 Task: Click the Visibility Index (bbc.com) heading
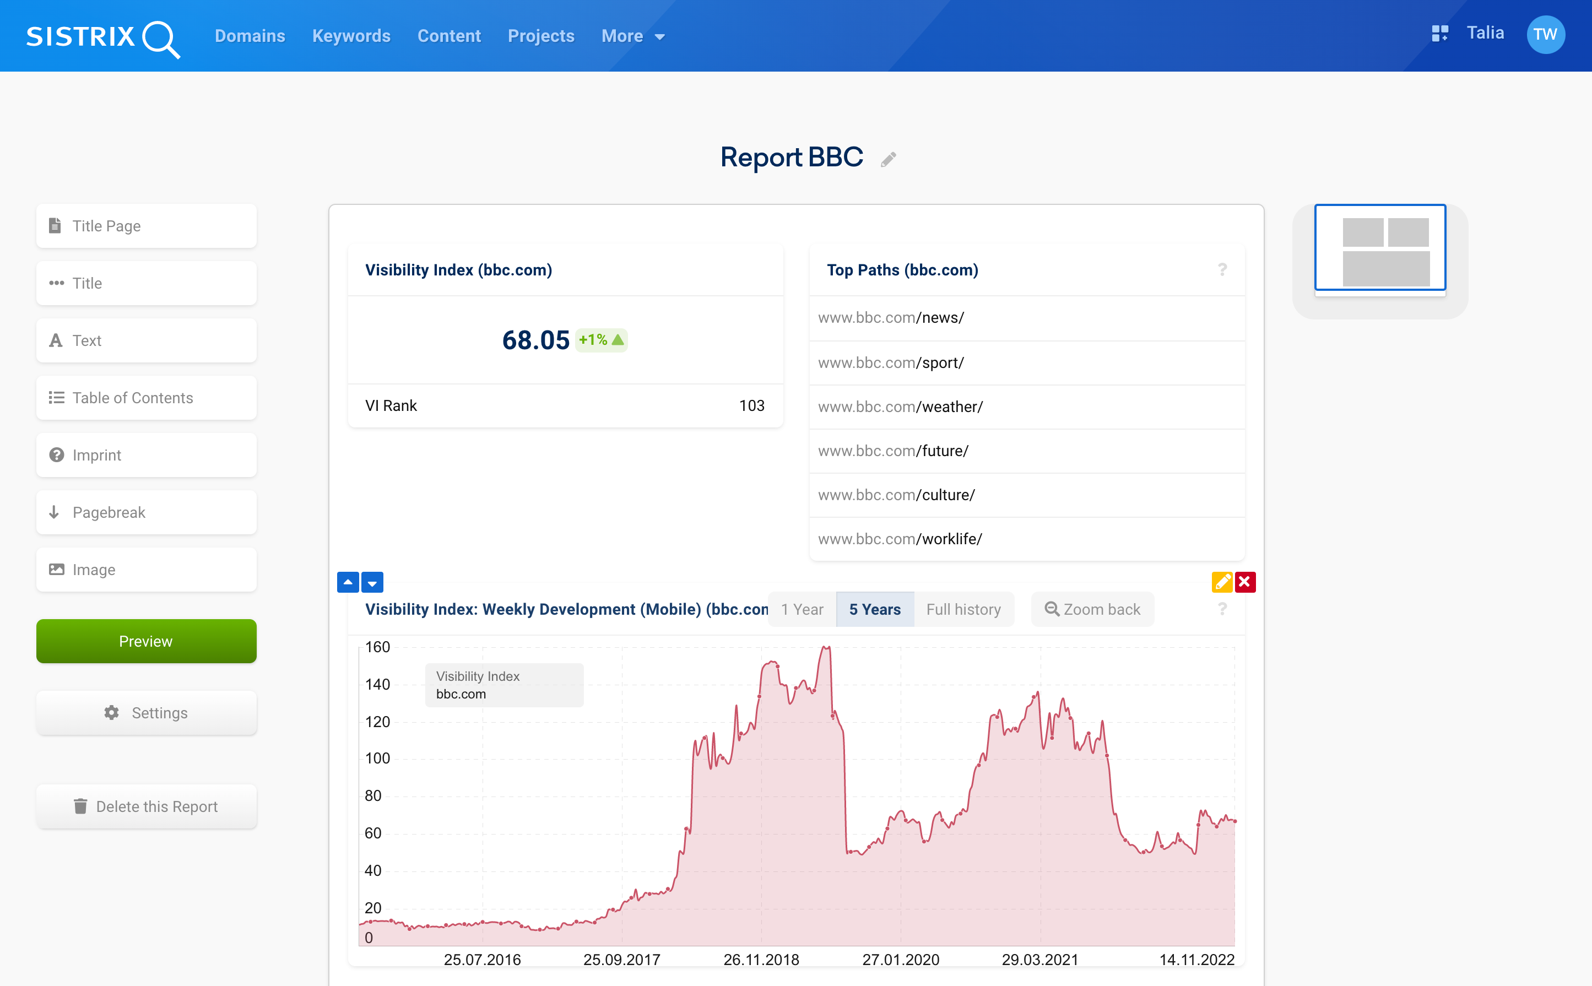tap(458, 270)
